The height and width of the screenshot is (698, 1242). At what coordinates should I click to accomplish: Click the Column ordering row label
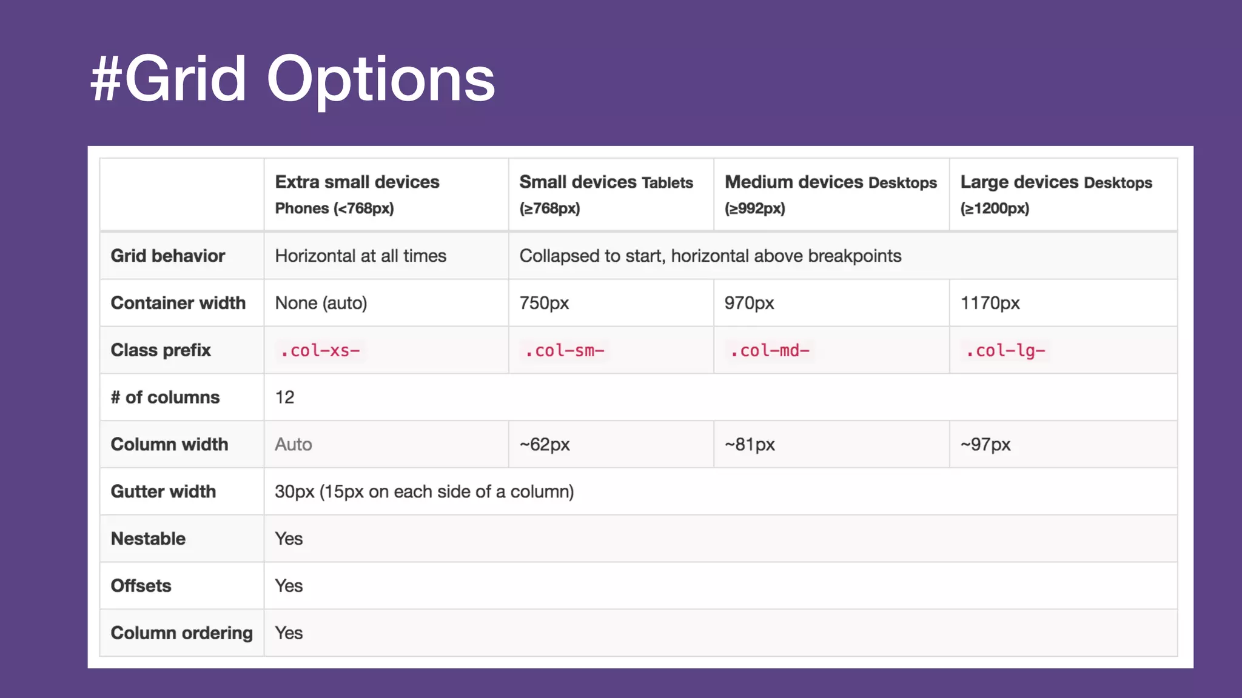(x=181, y=633)
